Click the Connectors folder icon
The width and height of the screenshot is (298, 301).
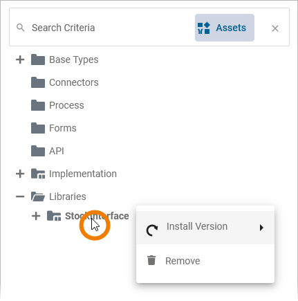pos(38,82)
